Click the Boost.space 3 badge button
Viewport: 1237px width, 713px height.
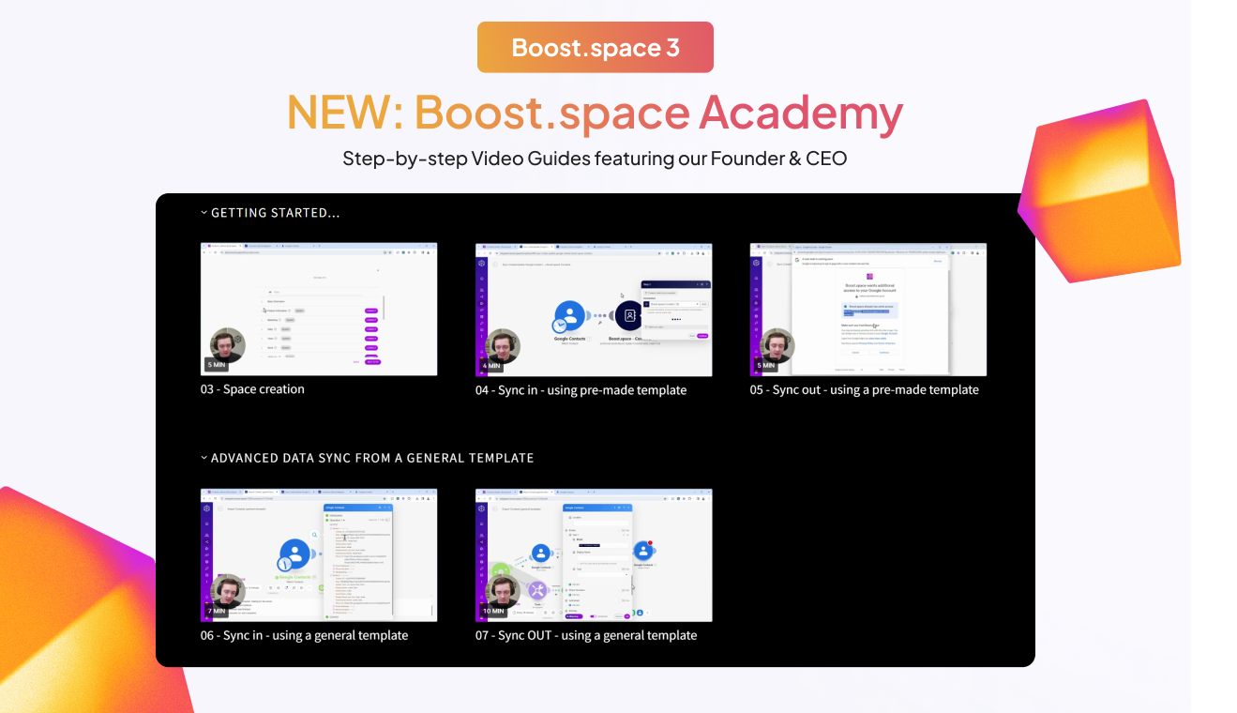(x=595, y=47)
